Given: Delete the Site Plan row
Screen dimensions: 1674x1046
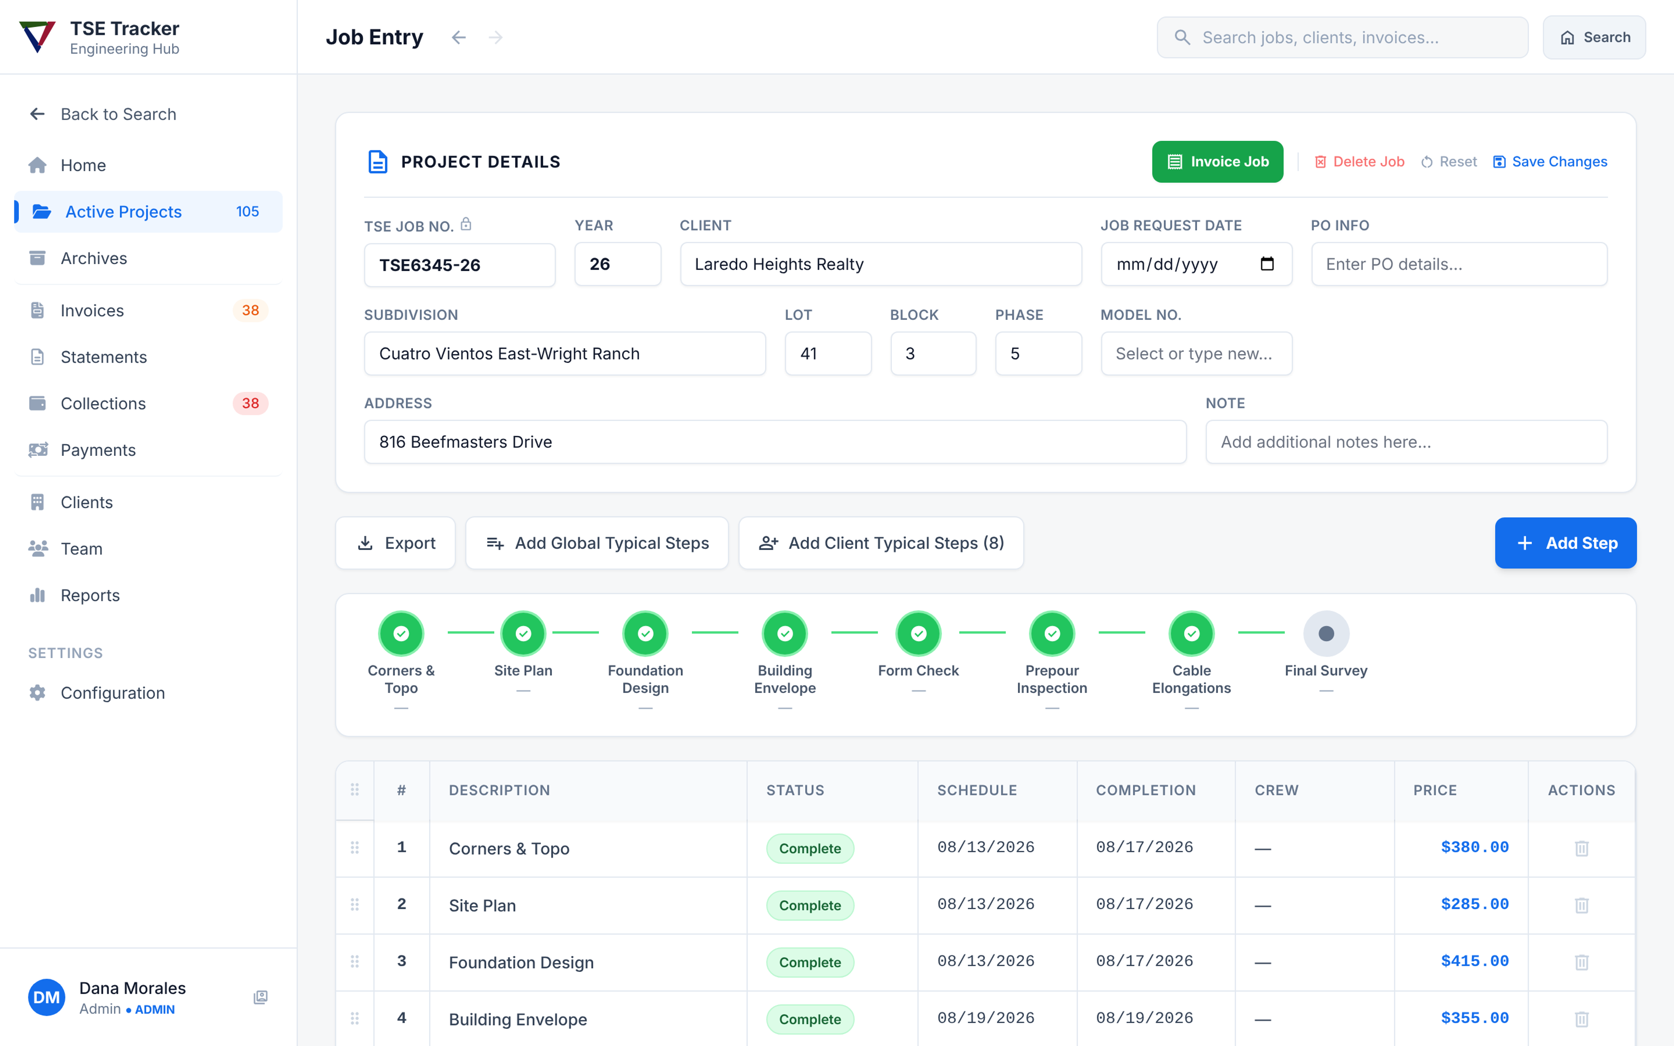Looking at the screenshot, I should (x=1581, y=905).
